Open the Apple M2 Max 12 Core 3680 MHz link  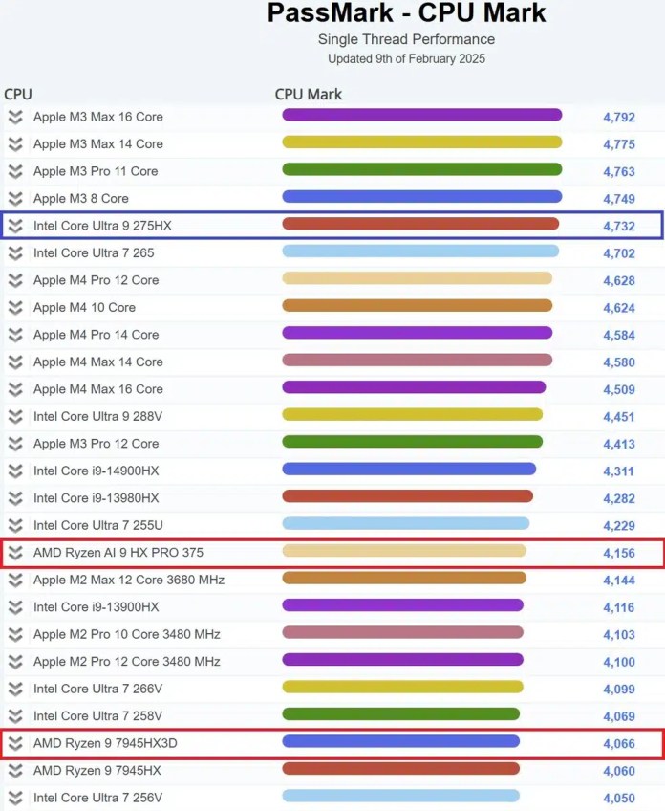tap(129, 580)
